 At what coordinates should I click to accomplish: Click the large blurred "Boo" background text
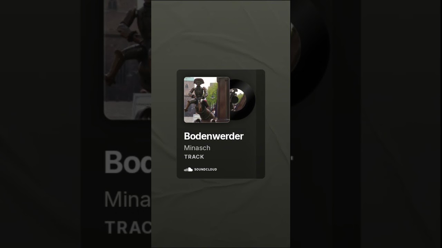[128, 162]
